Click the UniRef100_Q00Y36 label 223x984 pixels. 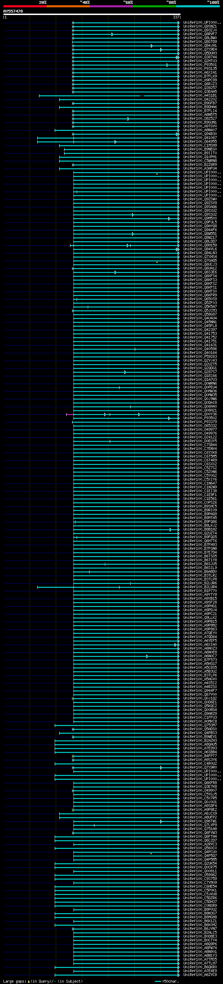(x=200, y=414)
